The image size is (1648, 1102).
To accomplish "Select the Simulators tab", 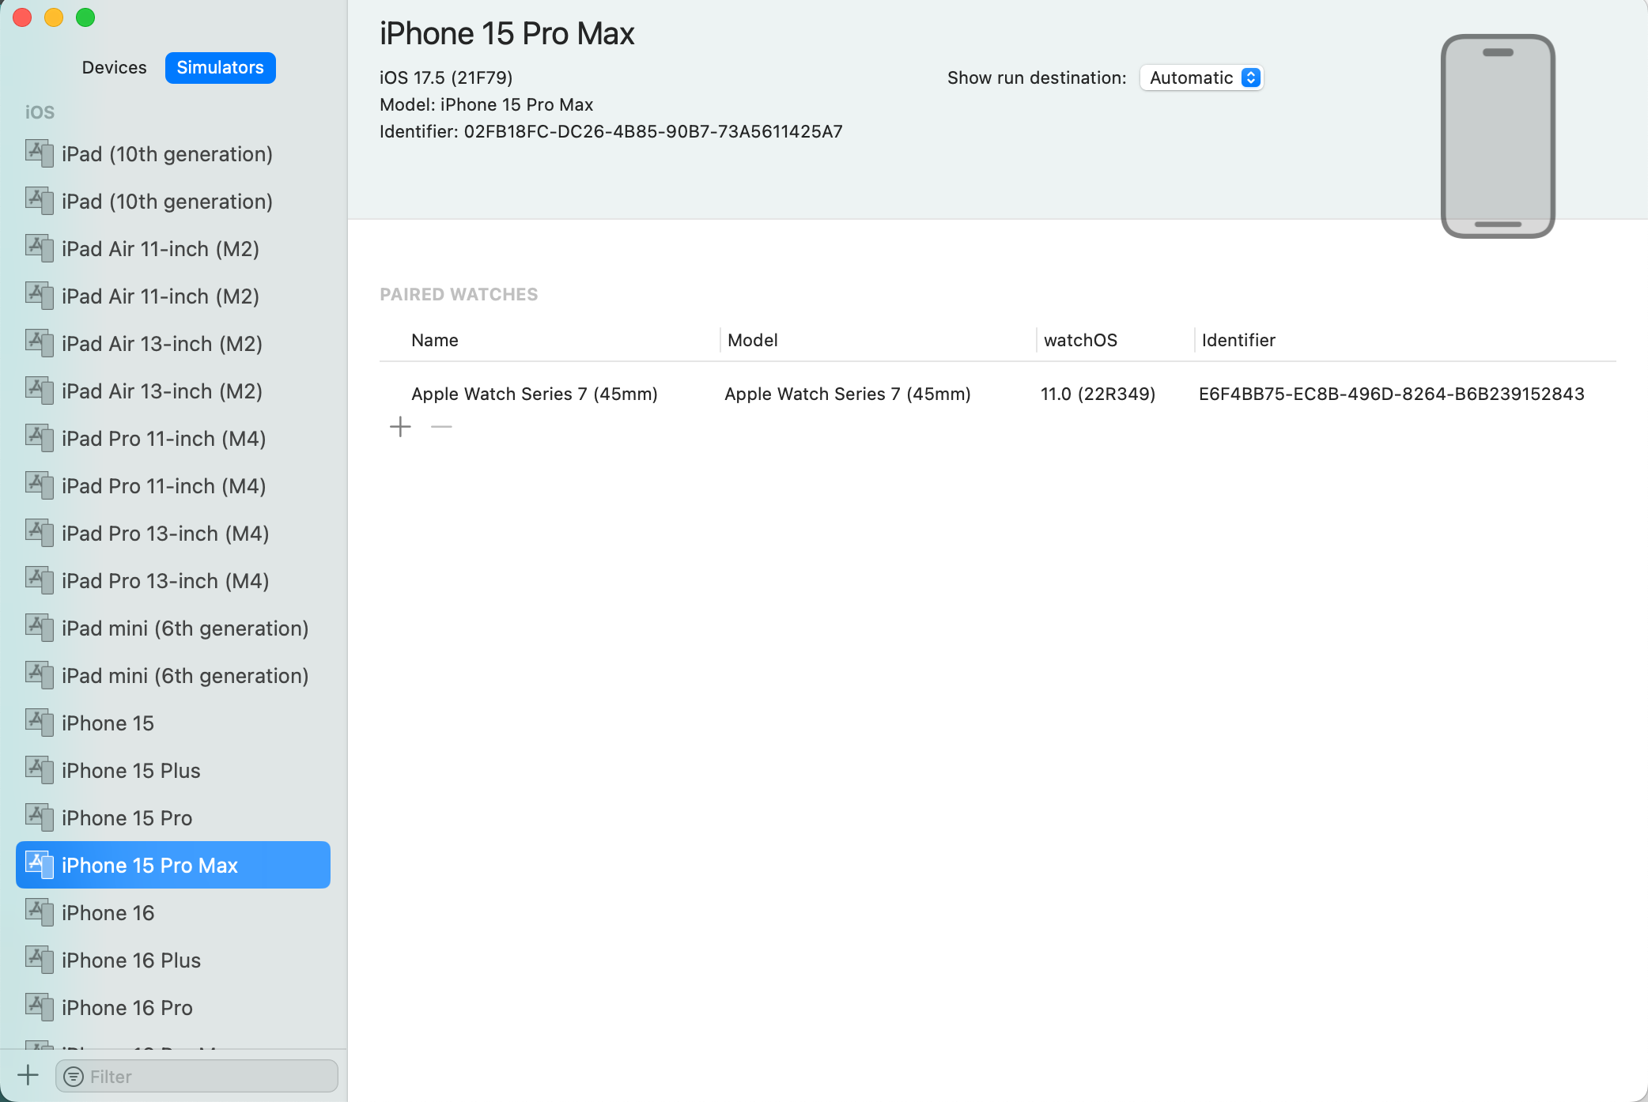I will pyautogui.click(x=220, y=68).
